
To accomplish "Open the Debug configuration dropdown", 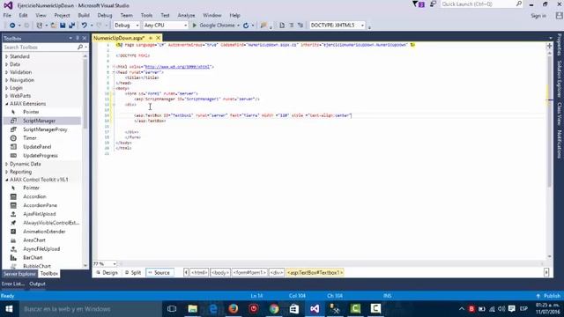I will [126, 26].
